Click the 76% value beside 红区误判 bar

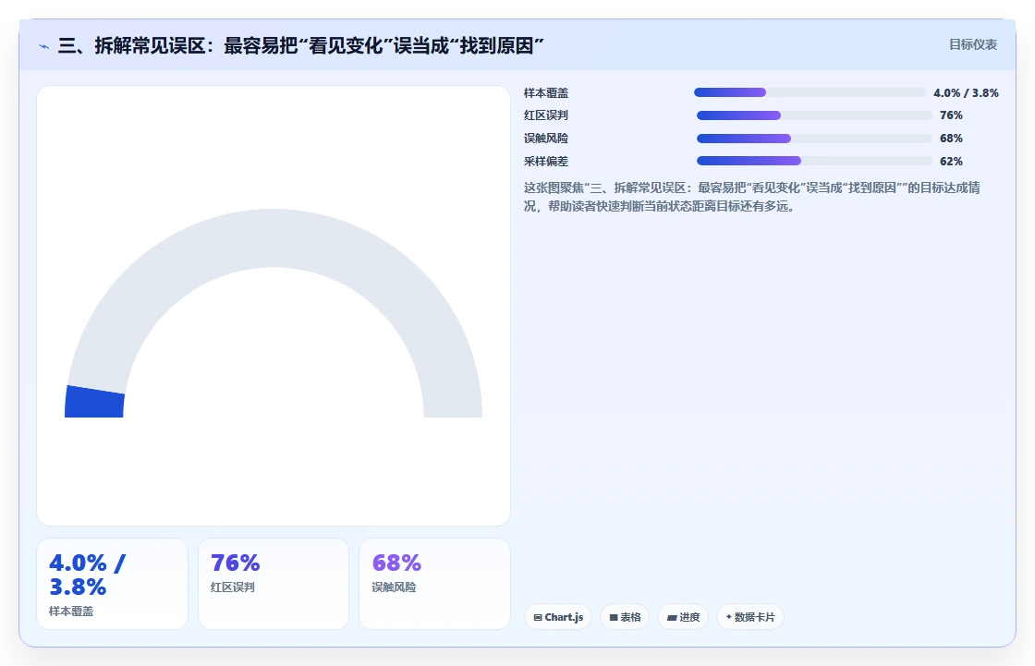[x=951, y=115]
